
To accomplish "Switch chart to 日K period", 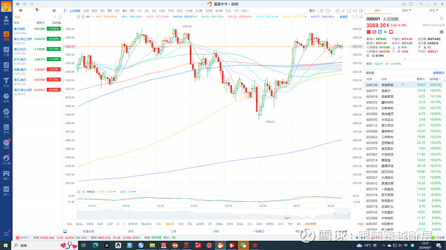I will click(103, 11).
